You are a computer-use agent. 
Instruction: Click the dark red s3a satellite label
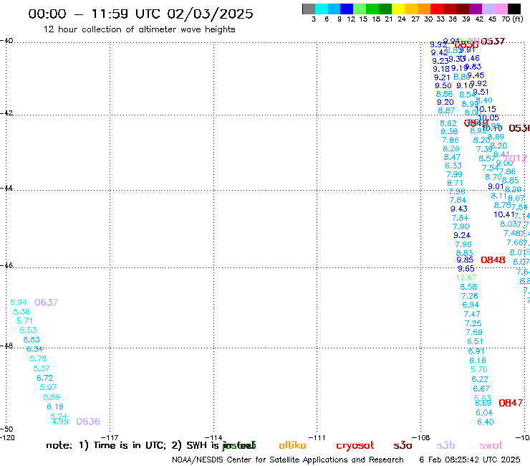pos(403,445)
